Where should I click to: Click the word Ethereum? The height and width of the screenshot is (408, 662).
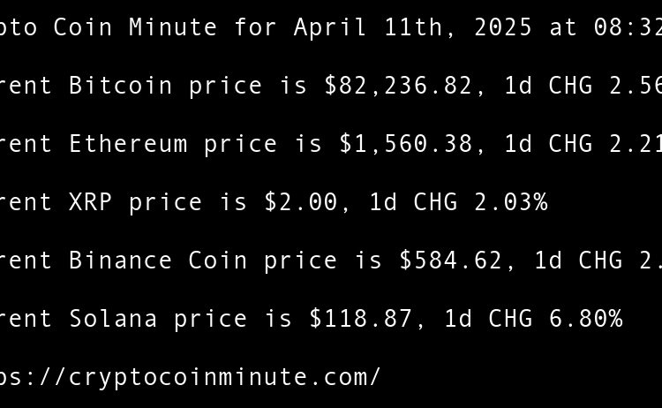point(128,144)
